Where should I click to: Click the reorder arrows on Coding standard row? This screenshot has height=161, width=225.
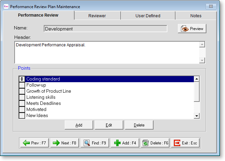(x=22, y=79)
